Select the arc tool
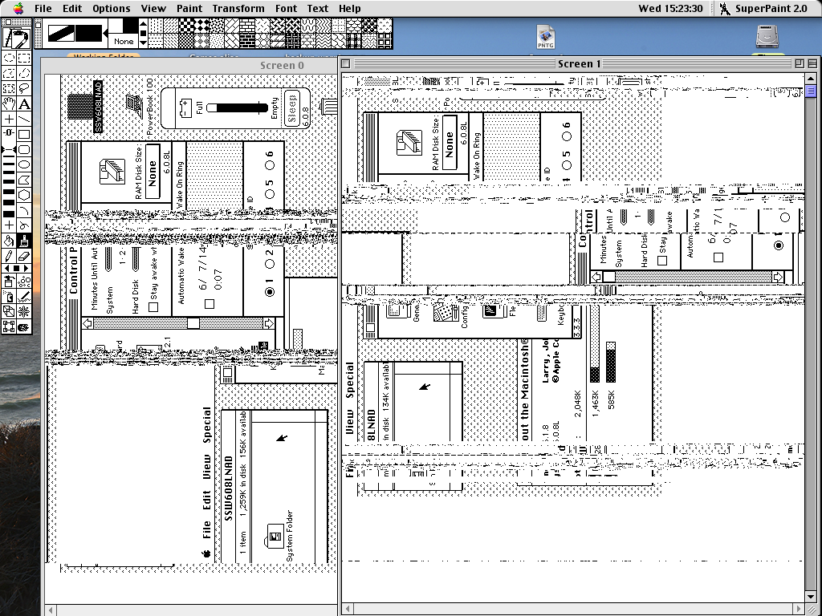Image resolution: width=822 pixels, height=616 pixels. point(24,210)
